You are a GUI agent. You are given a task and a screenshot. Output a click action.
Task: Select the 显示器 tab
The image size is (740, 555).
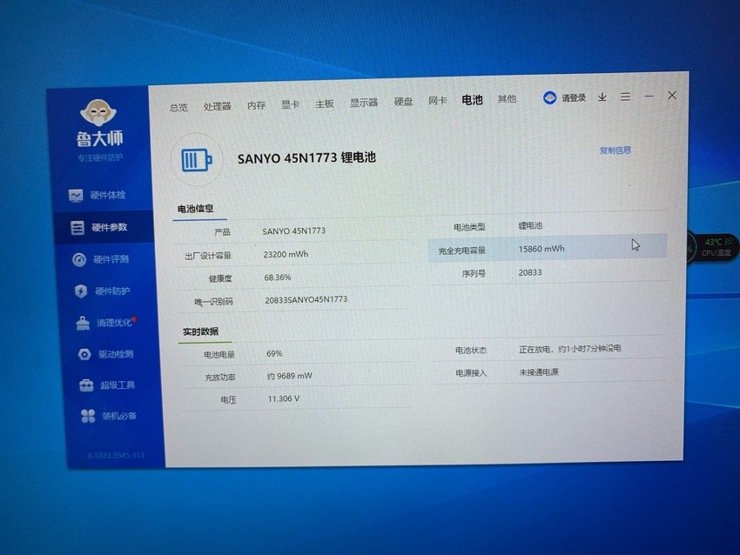click(364, 103)
